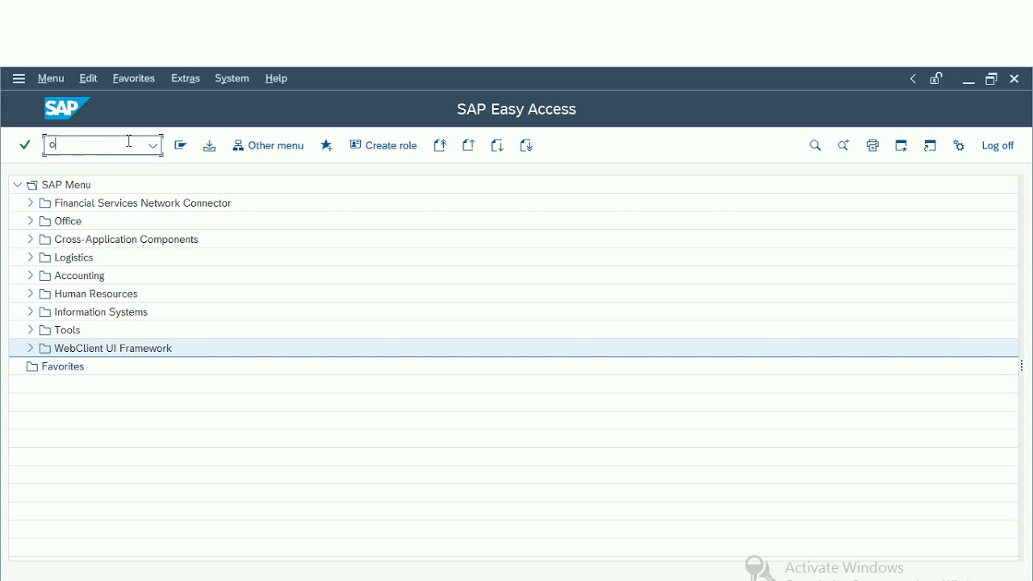The width and height of the screenshot is (1033, 581).
Task: Open the Edit menu
Action: coord(88,78)
